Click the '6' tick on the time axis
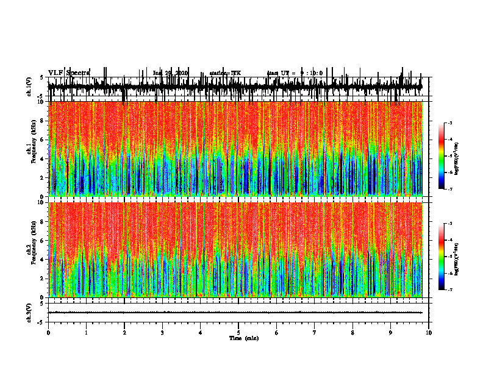 click(277, 333)
